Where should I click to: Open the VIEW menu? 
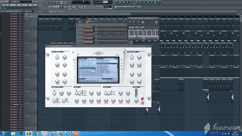click(x=19, y=5)
